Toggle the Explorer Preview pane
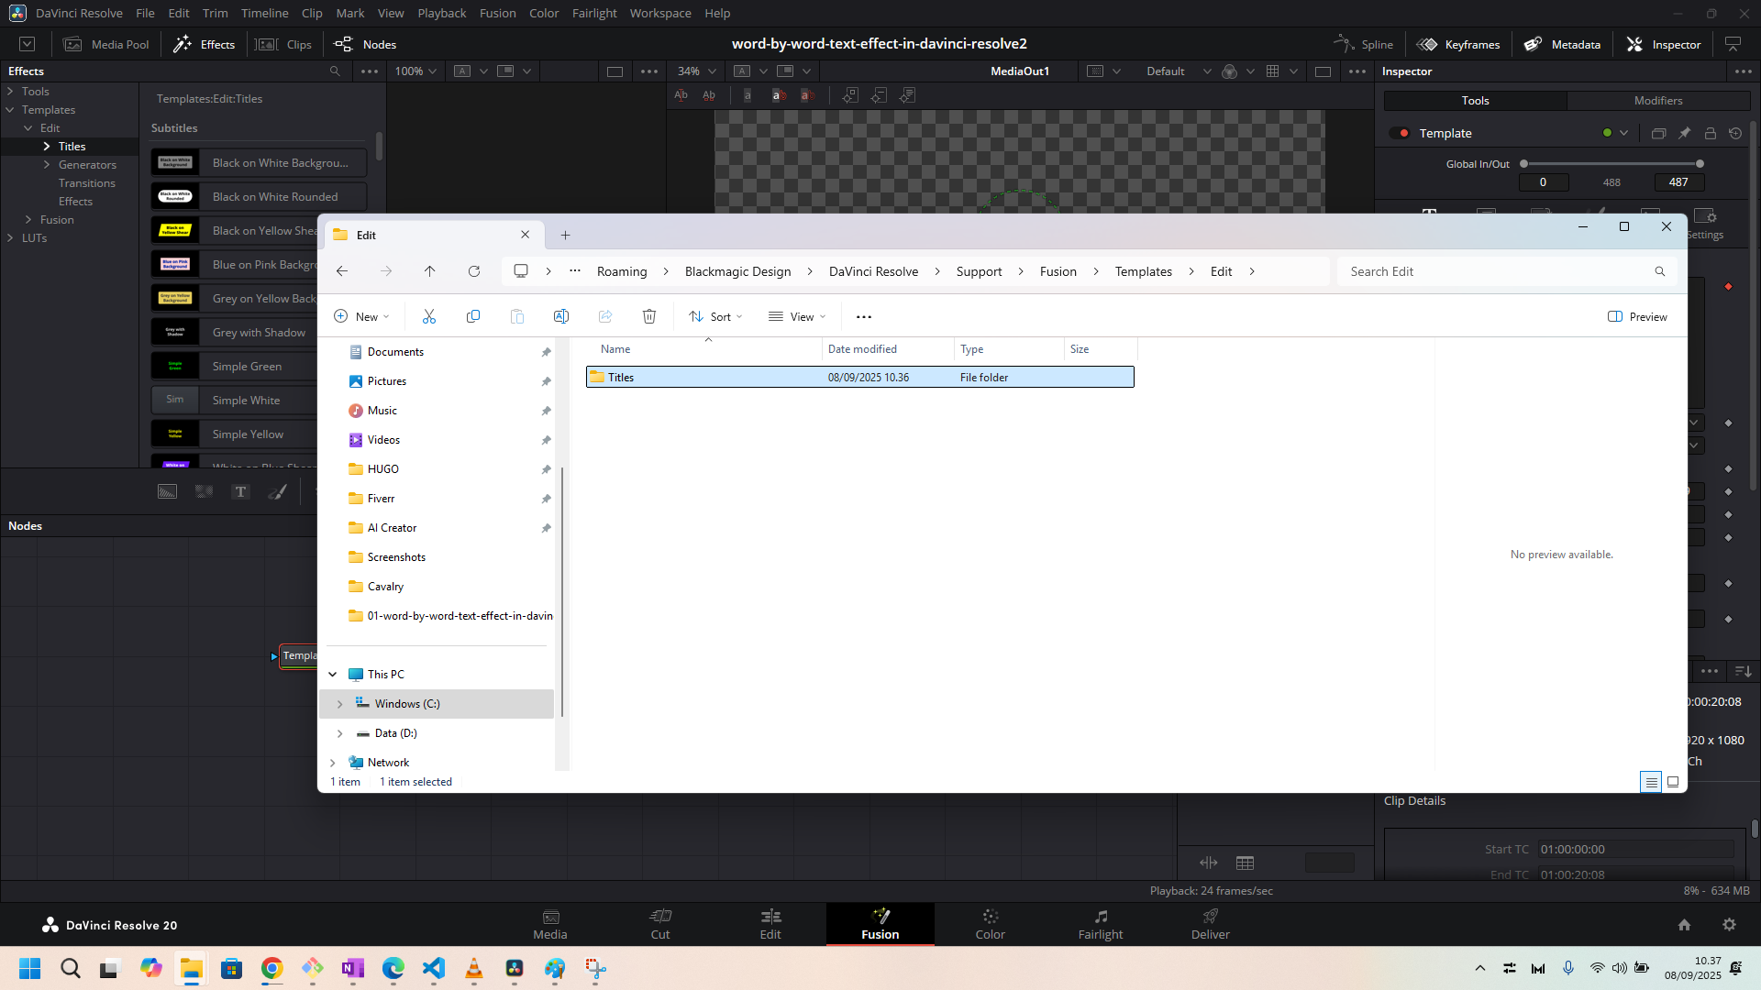 point(1637,316)
